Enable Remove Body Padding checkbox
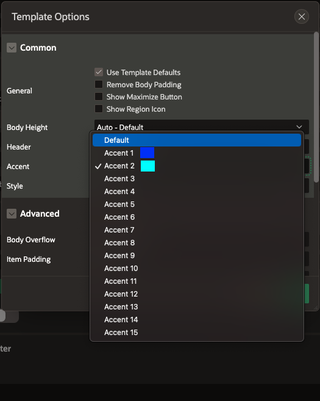 click(x=99, y=84)
